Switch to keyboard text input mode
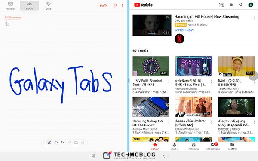The height and width of the screenshot is (161, 258). coord(10,6)
